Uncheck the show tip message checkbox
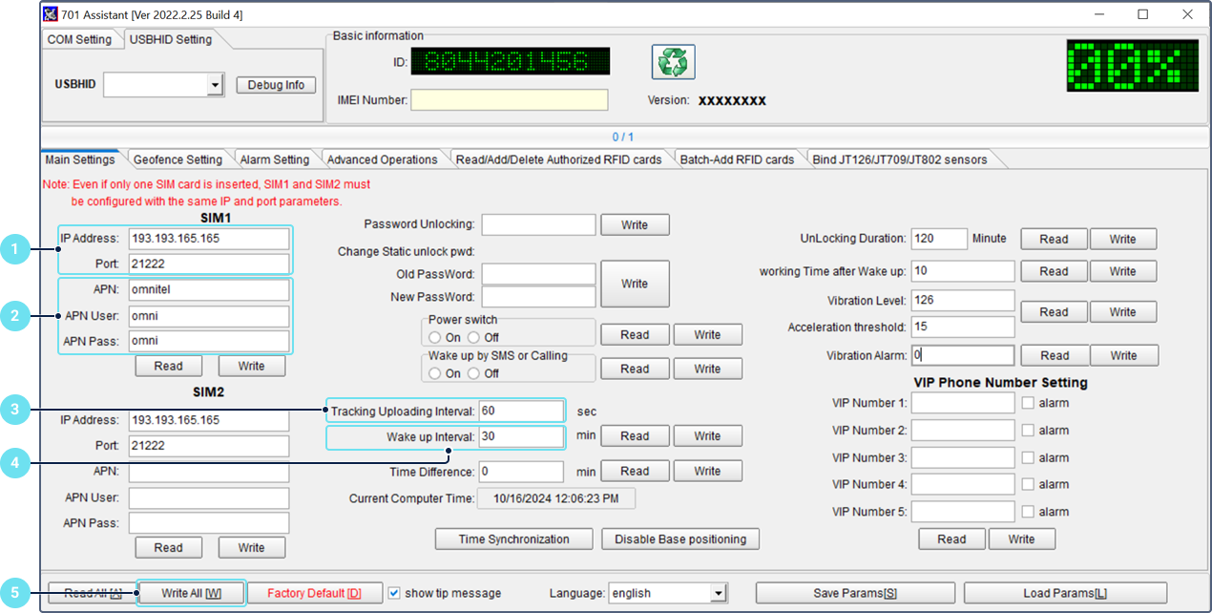 395,593
